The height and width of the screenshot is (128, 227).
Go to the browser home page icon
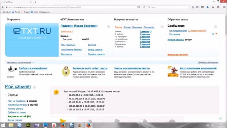[213, 7]
